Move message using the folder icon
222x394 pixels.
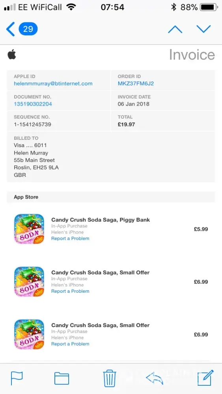coord(62,378)
